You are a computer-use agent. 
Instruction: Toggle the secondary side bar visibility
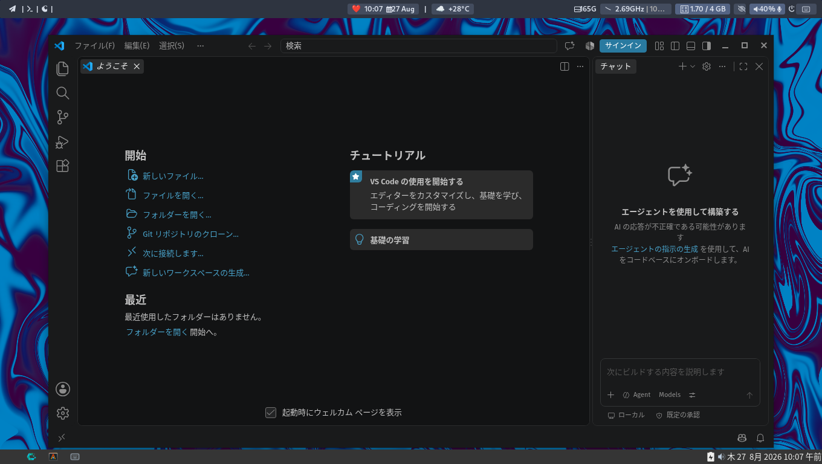coord(707,46)
